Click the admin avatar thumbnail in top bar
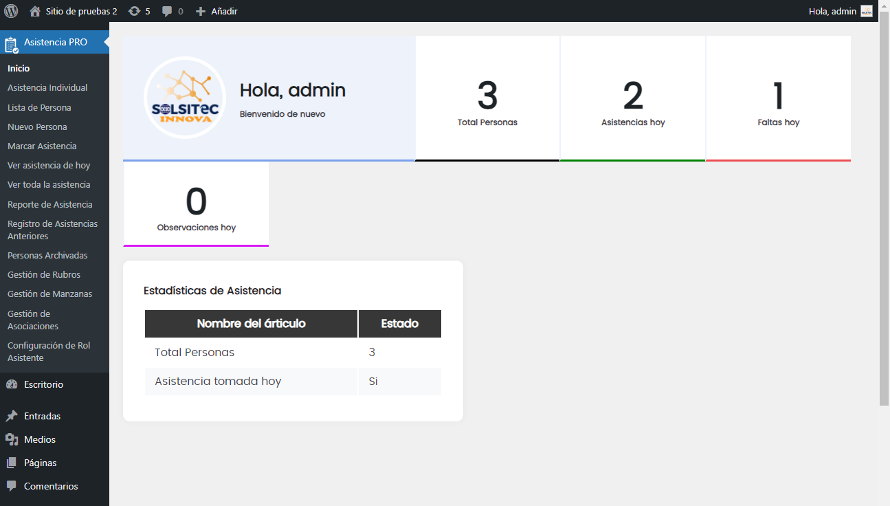Viewport: 890px width, 506px height. click(867, 11)
